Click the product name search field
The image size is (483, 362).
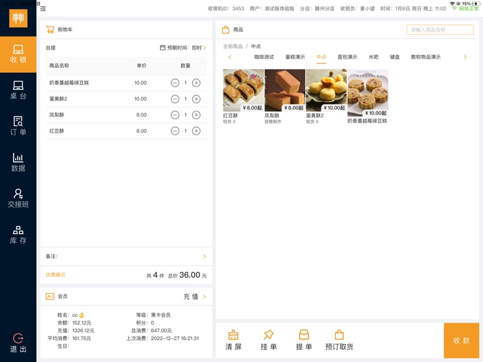440,30
